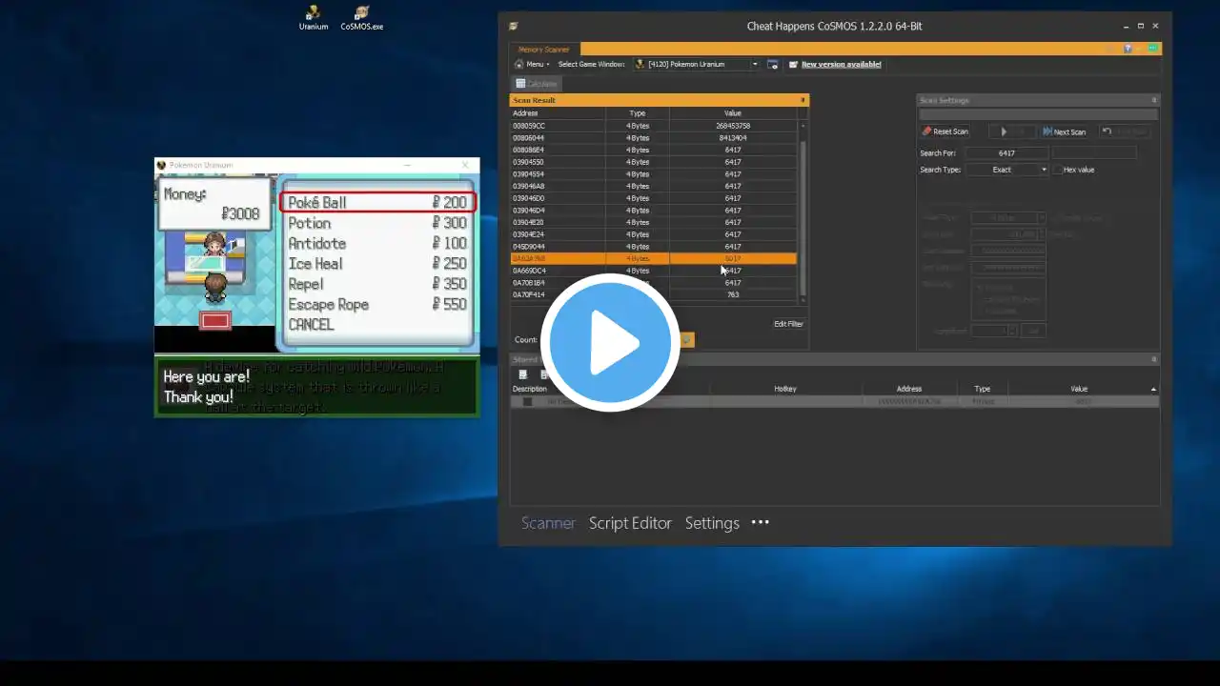Switch to the Script Editor tab

tap(630, 523)
